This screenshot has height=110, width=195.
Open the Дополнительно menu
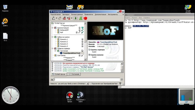click(x=101, y=14)
